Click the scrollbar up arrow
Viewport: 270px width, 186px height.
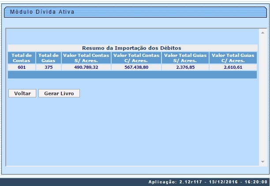262,33
